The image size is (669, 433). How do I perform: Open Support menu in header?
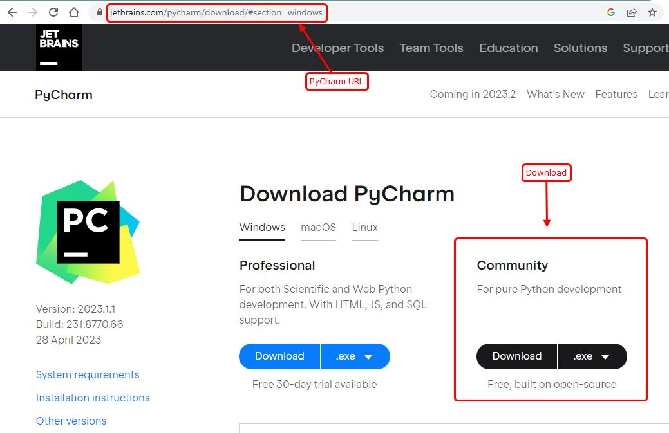click(646, 48)
